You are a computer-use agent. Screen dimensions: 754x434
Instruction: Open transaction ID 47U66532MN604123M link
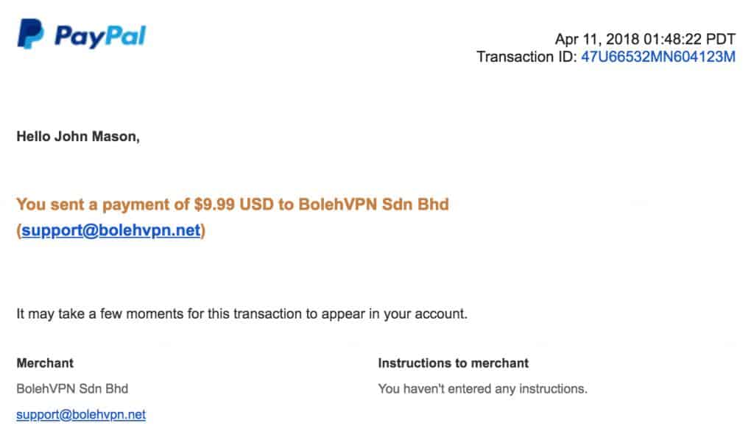(x=658, y=57)
